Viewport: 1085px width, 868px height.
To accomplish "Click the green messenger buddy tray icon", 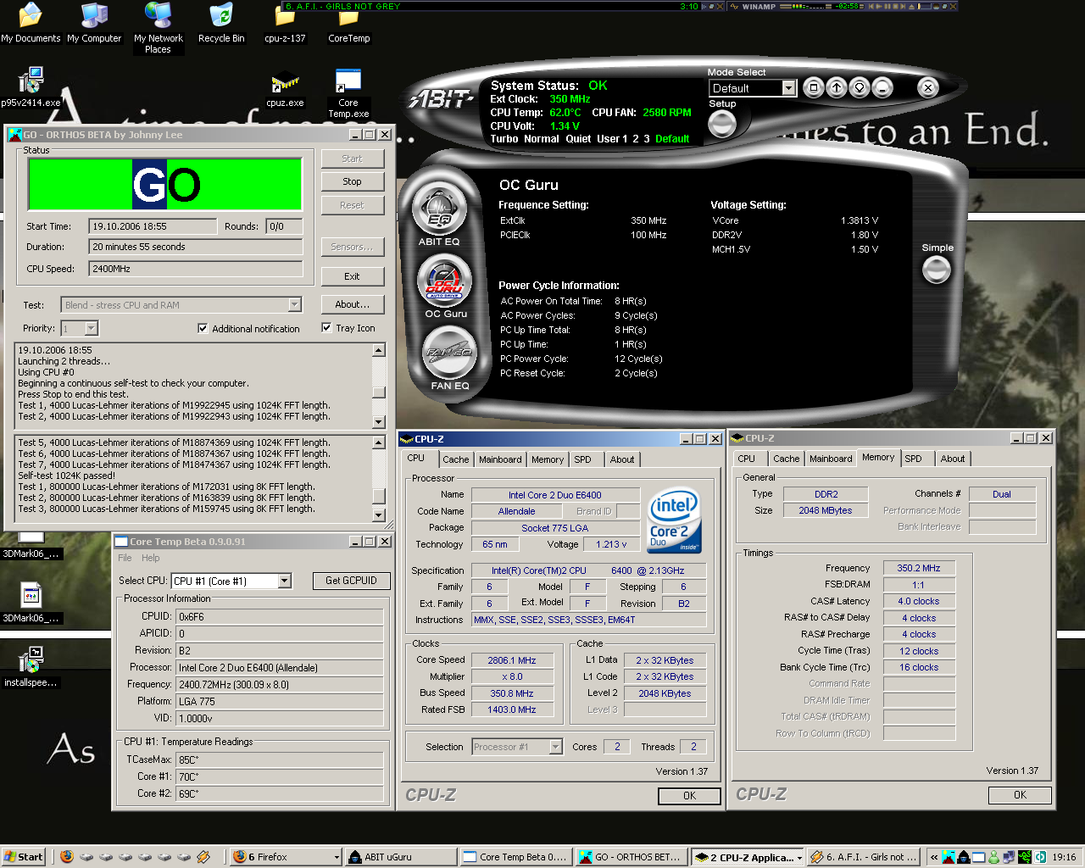I will point(993,857).
